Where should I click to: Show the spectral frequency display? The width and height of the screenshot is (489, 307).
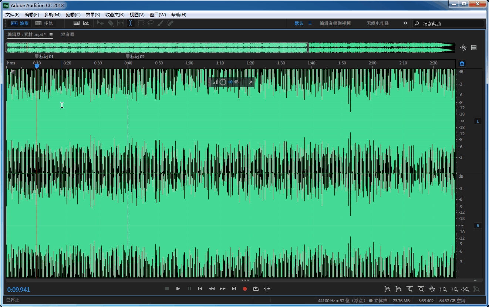point(77,23)
